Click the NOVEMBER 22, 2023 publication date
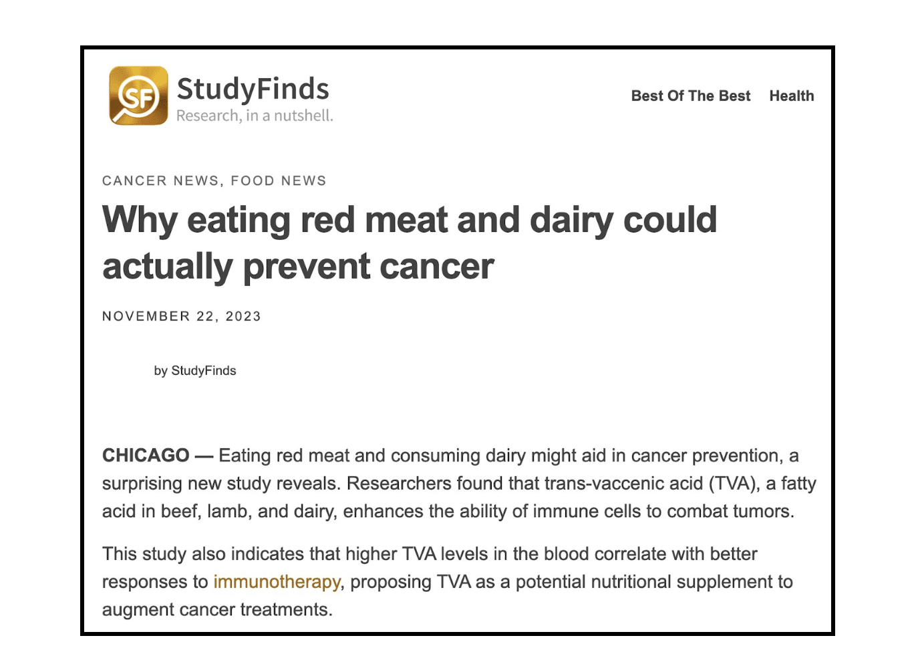This screenshot has height=652, width=914. click(x=180, y=316)
